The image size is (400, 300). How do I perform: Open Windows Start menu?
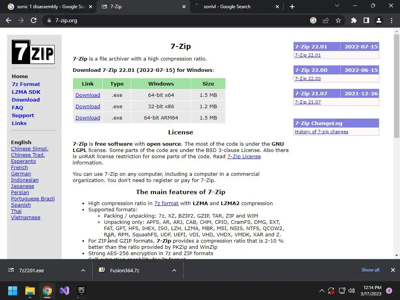click(12, 291)
